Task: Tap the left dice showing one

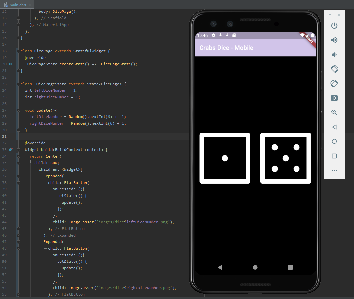Action: [x=225, y=158]
